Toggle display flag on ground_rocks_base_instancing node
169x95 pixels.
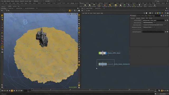click(x=106, y=64)
